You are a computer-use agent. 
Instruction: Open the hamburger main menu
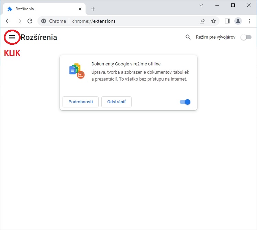coord(12,37)
